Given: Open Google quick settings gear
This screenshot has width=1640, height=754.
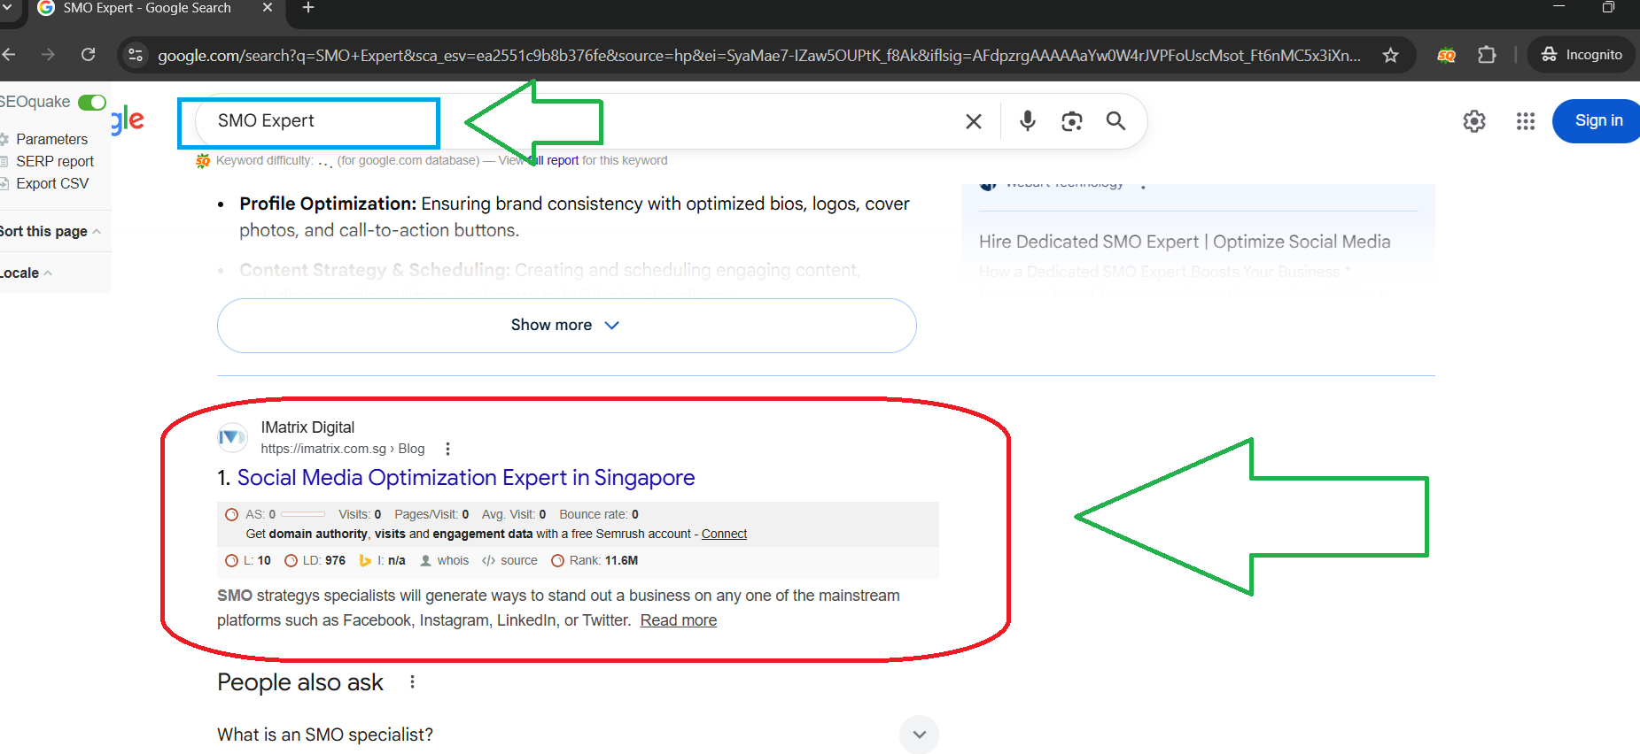Looking at the screenshot, I should (x=1473, y=121).
